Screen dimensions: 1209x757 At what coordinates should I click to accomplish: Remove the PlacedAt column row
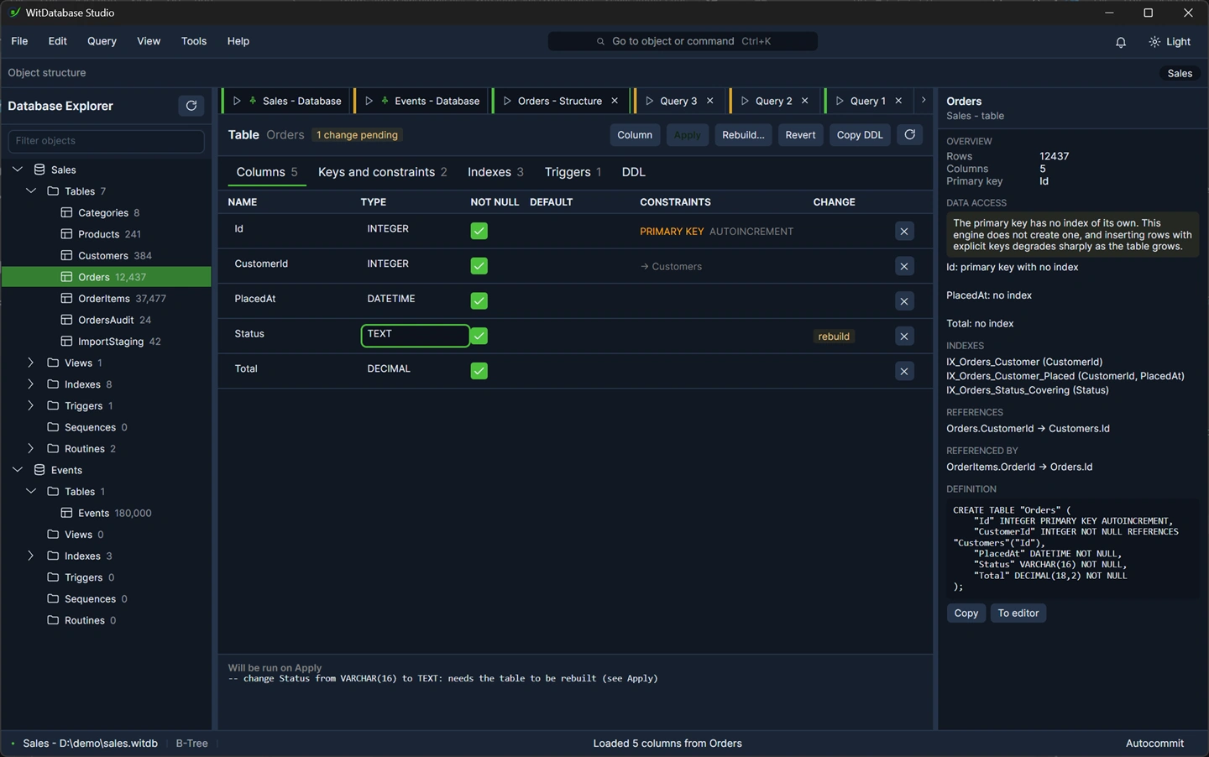coord(904,301)
